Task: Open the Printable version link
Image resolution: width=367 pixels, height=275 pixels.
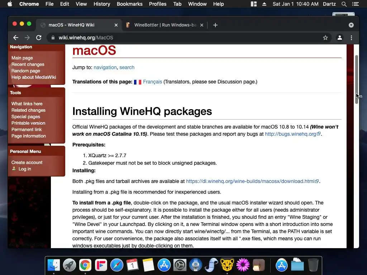Action: [x=28, y=123]
